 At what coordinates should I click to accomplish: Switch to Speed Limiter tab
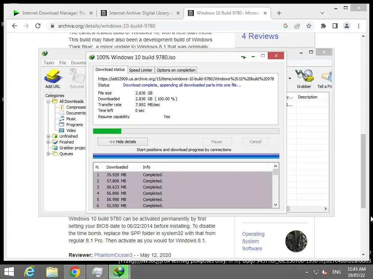[141, 70]
